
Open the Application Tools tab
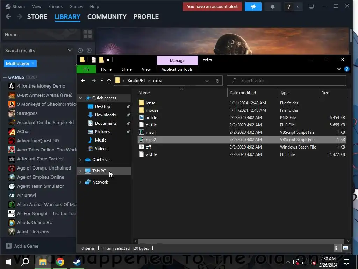(177, 69)
